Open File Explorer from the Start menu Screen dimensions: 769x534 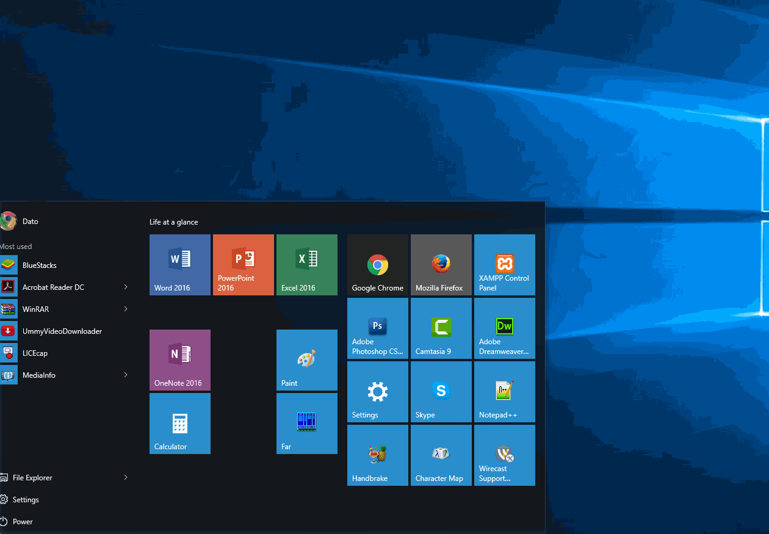(x=67, y=478)
